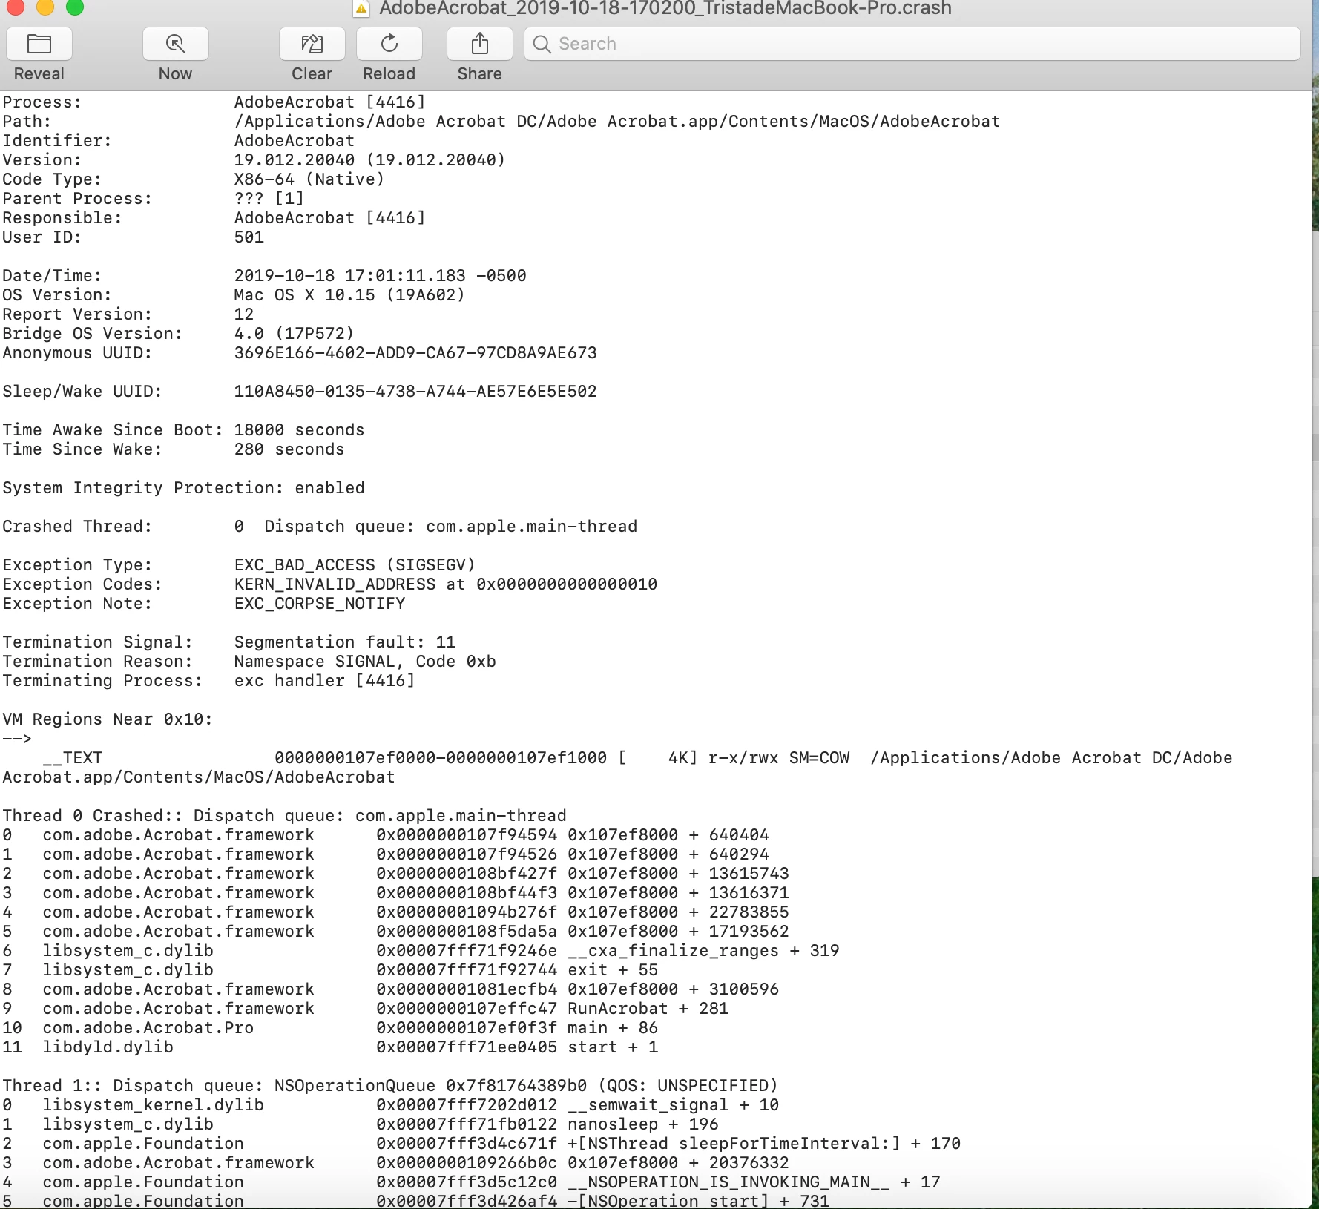
Task: Click the crash file icon in title
Action: pyautogui.click(x=362, y=9)
